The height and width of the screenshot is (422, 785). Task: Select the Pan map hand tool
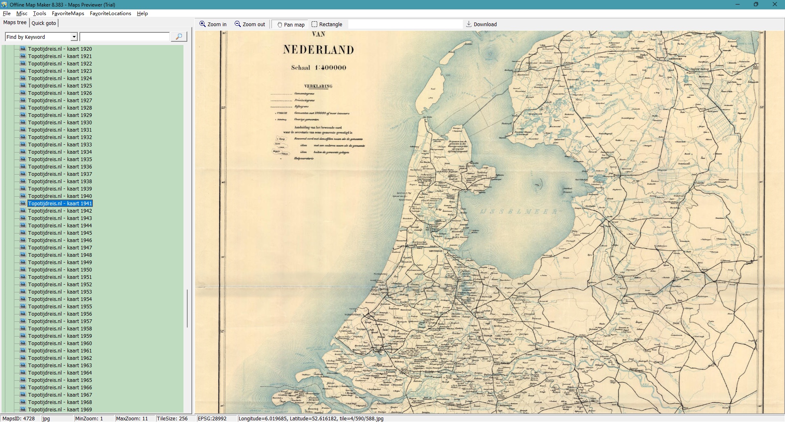(x=280, y=25)
